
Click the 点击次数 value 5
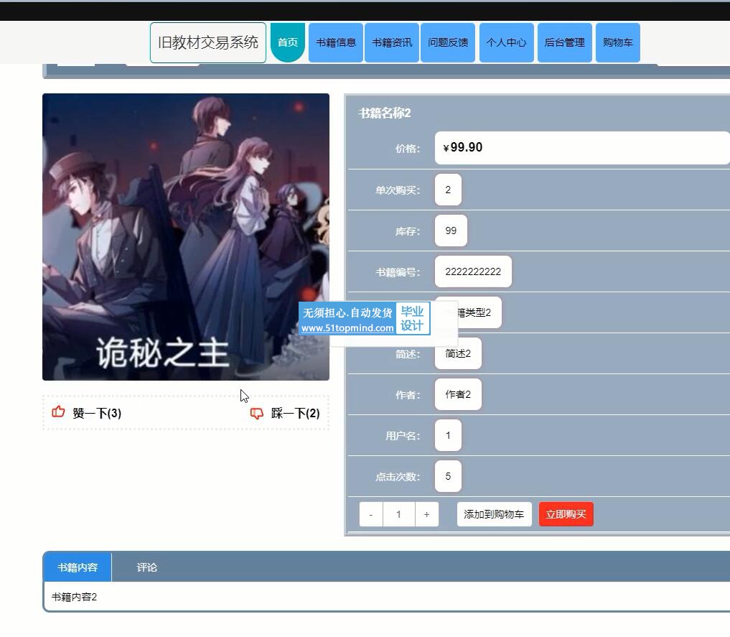click(x=448, y=476)
